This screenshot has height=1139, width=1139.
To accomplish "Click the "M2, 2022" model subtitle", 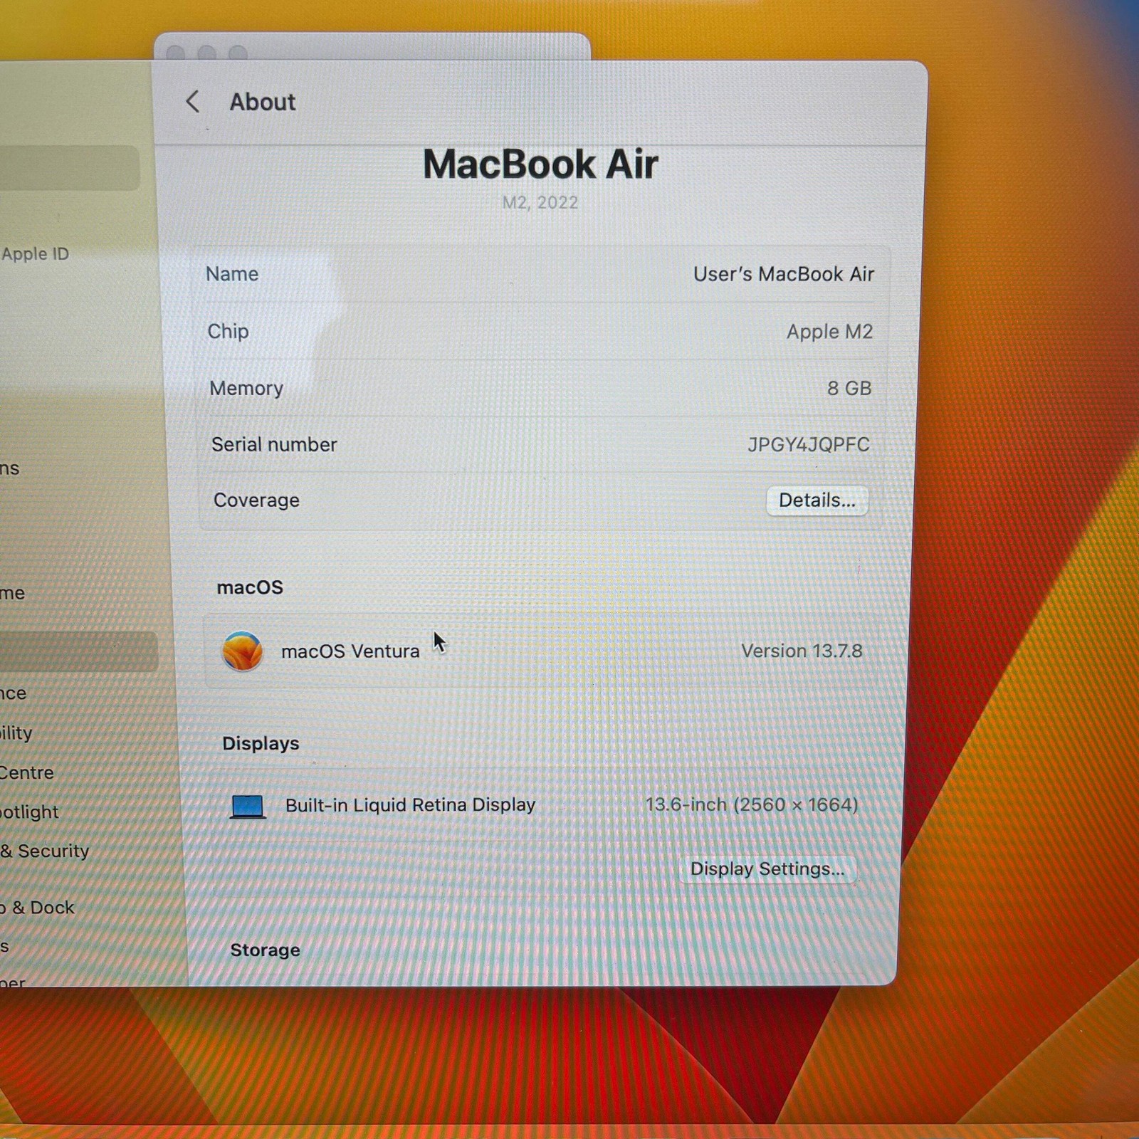I will click(540, 203).
